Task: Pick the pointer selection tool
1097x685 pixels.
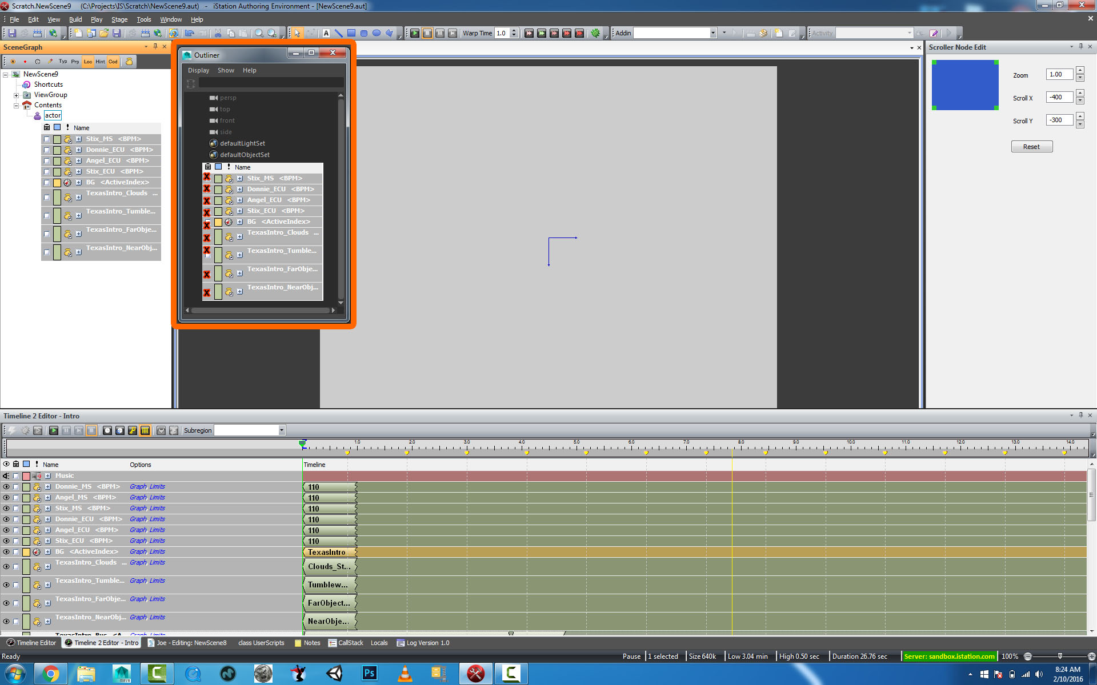Action: click(x=297, y=33)
